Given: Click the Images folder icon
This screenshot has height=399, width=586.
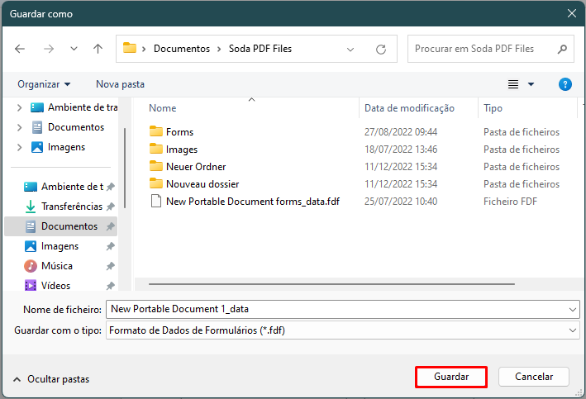Looking at the screenshot, I should [156, 149].
